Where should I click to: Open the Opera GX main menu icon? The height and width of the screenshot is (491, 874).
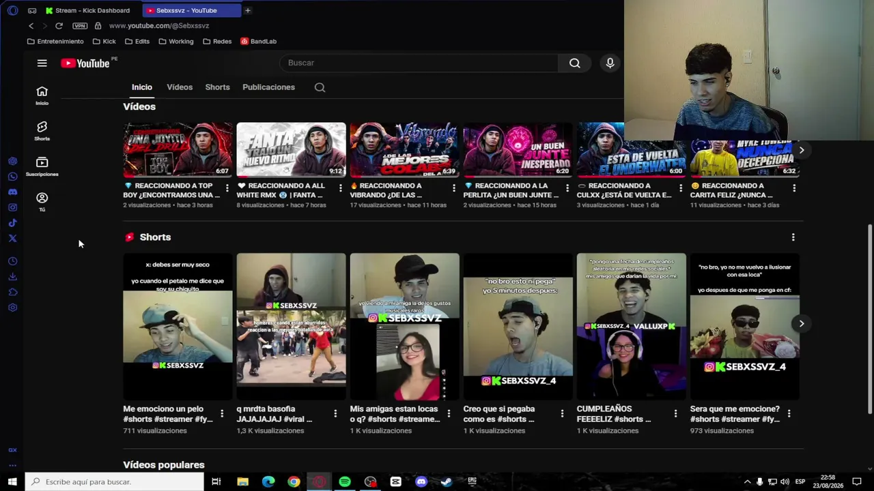[x=12, y=10]
